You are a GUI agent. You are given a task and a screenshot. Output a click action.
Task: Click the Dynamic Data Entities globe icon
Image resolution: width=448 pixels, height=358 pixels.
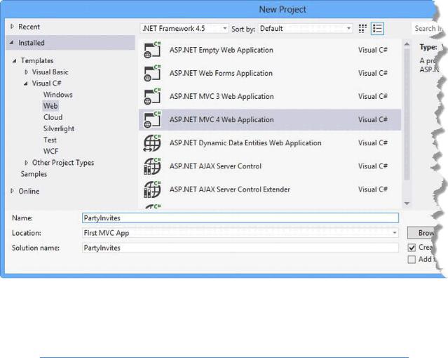point(152,142)
